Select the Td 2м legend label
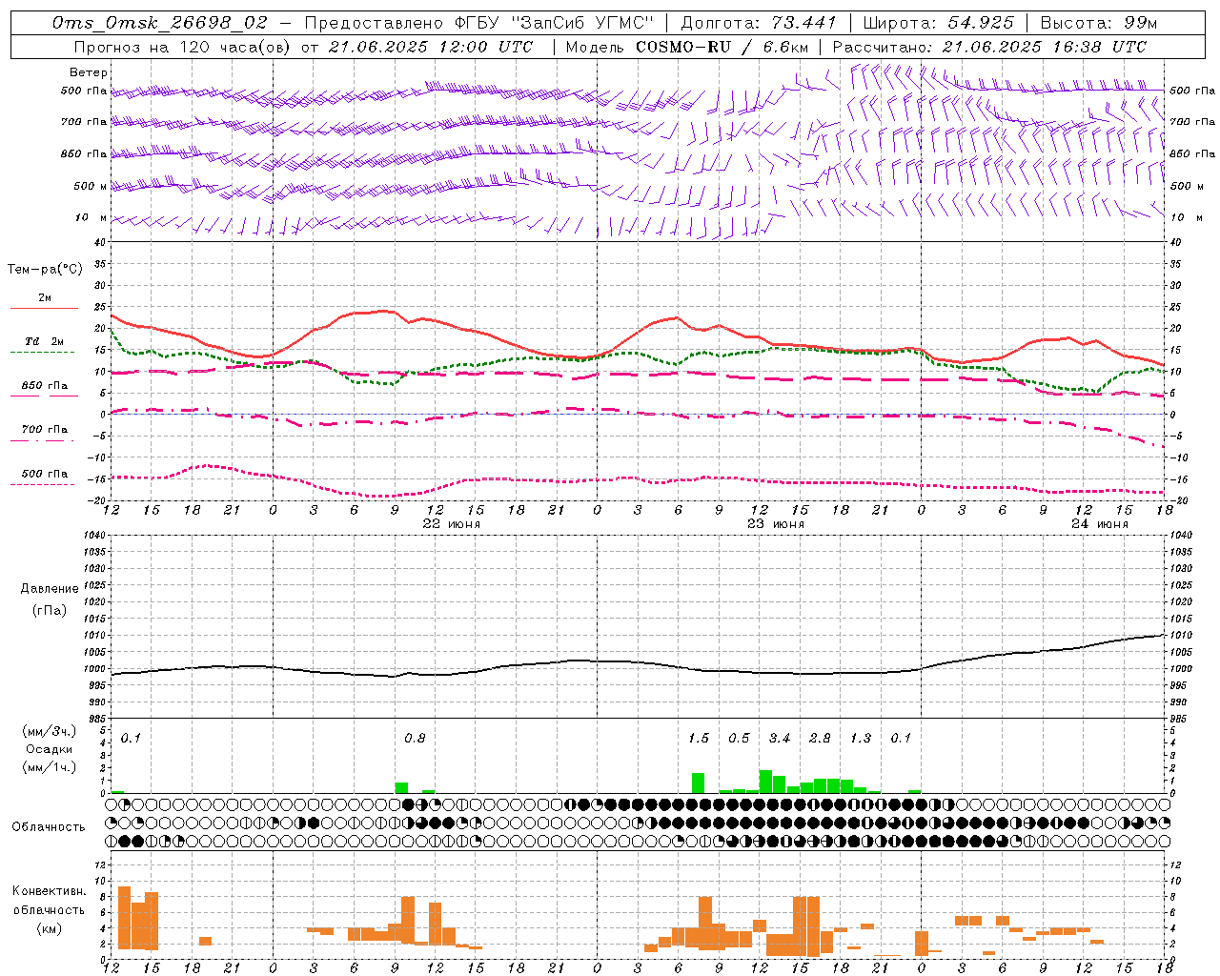The height and width of the screenshot is (976, 1220). click(45, 341)
